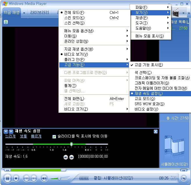Open the 도움말(H) menu

point(151,28)
